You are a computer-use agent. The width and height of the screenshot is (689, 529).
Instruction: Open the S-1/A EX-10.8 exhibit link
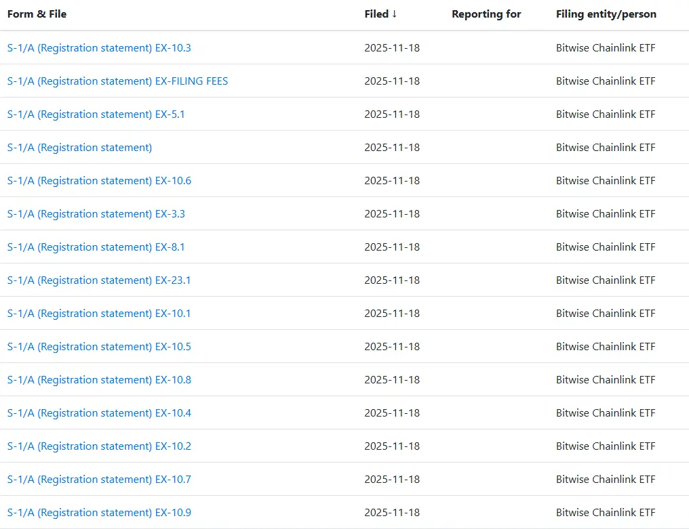tap(99, 380)
